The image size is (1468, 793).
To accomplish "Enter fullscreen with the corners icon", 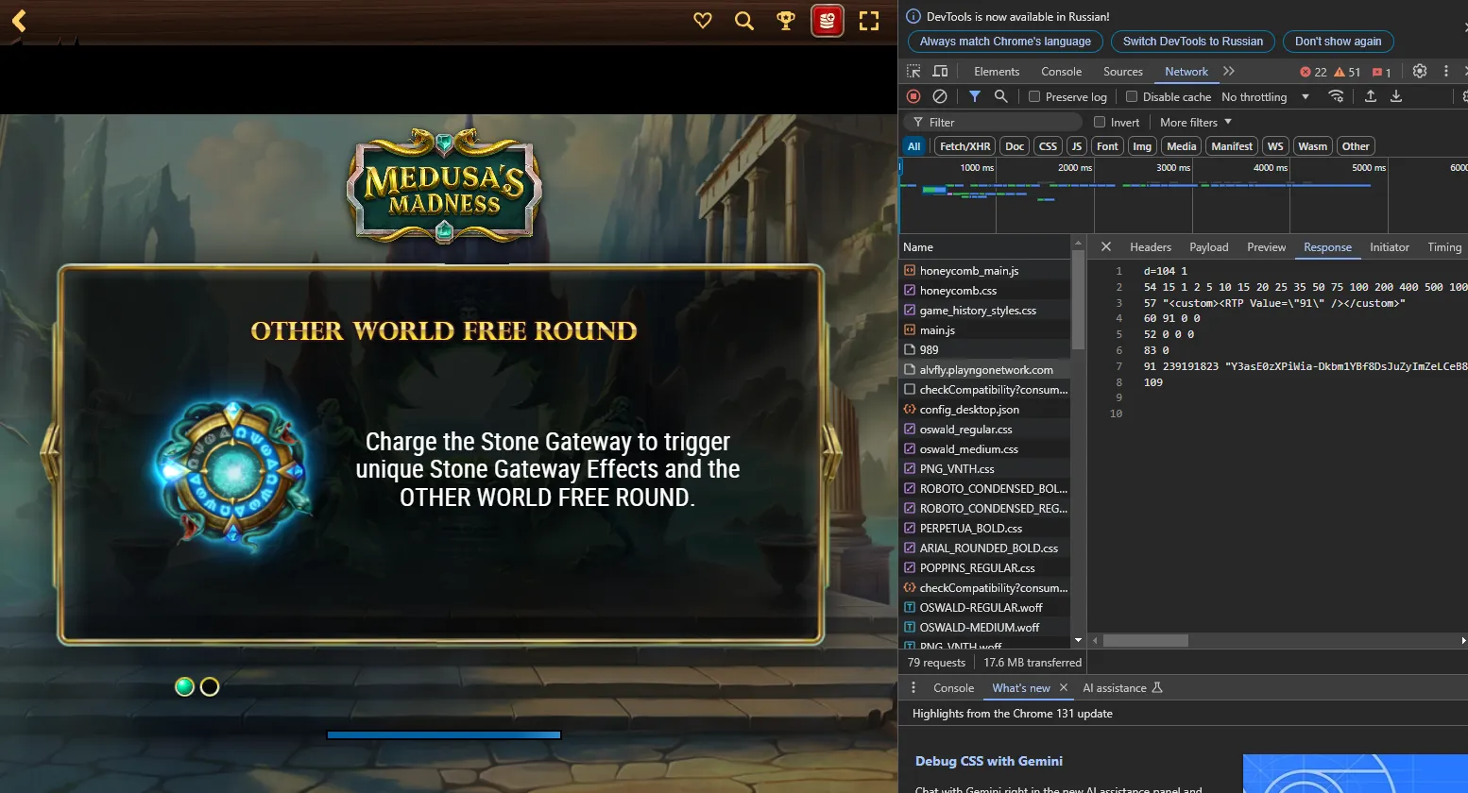I will click(869, 20).
